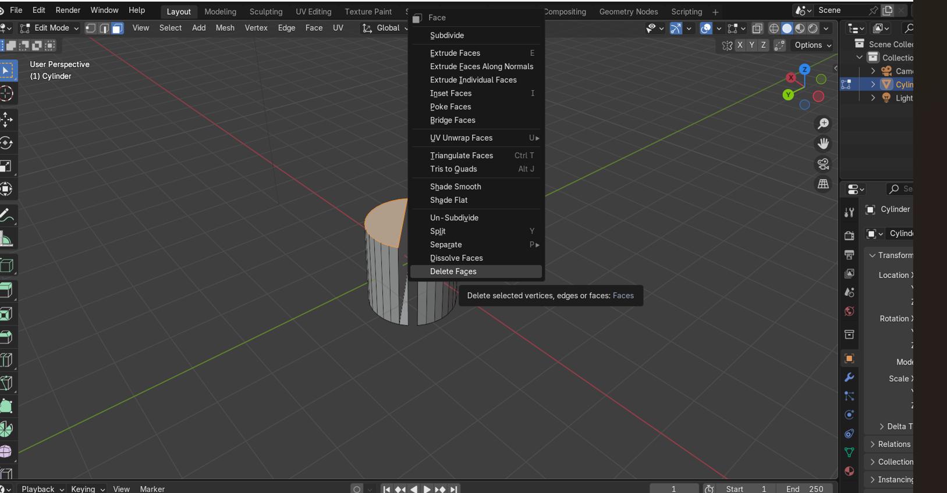Toggle viewport gizmos display

coord(676,28)
